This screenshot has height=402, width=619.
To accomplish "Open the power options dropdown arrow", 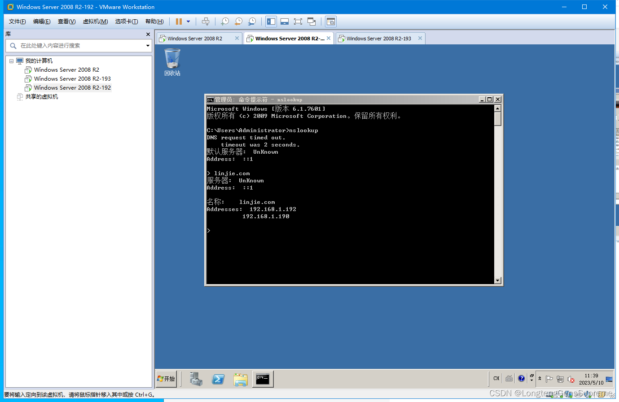I will click(x=188, y=22).
